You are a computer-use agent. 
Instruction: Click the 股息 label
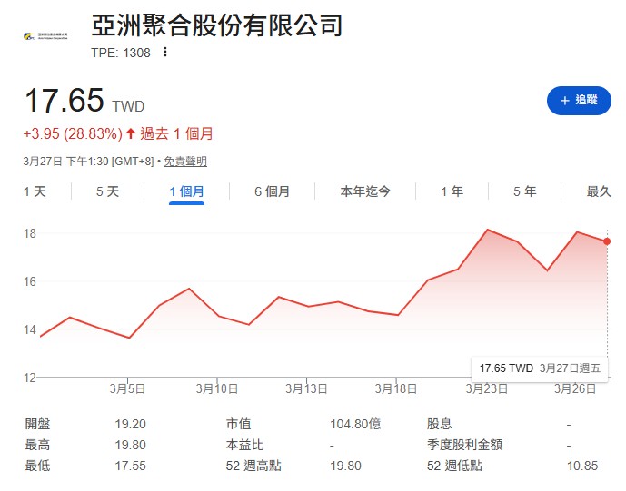point(439,424)
